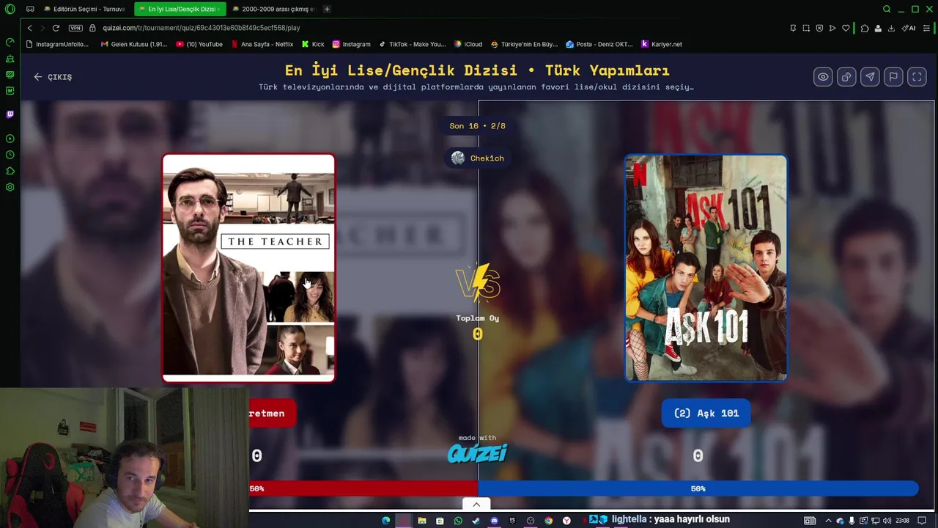Image resolution: width=938 pixels, height=528 pixels.
Task: Open TikTok - Make You... bookmark
Action: (x=412, y=44)
